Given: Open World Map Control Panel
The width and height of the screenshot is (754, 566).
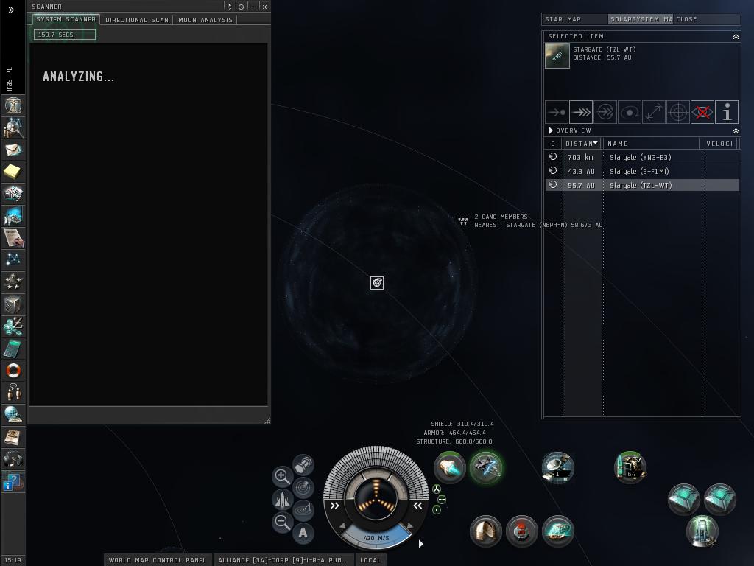Looking at the screenshot, I should click(x=158, y=560).
